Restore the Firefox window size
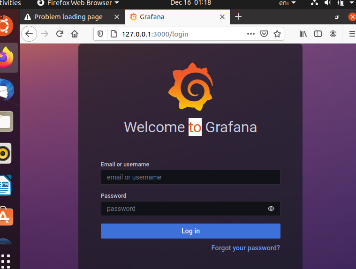The image size is (356, 269). click(336, 17)
